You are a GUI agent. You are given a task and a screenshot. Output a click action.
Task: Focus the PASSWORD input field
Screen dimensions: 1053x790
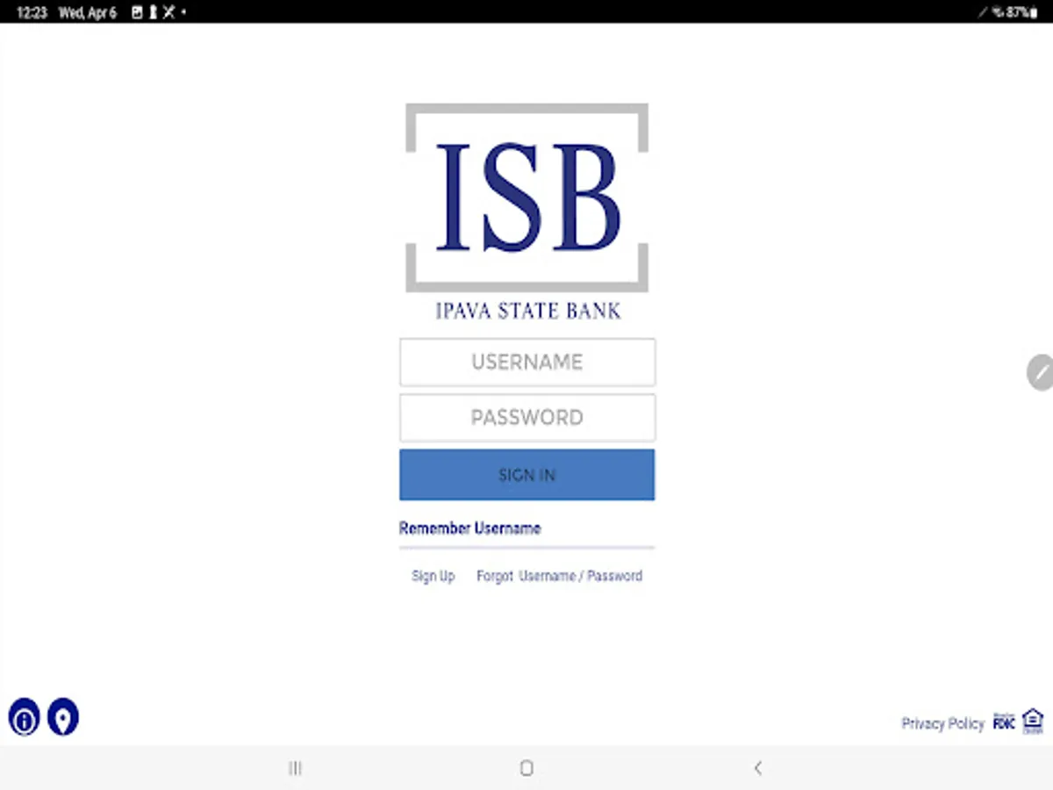(x=527, y=418)
